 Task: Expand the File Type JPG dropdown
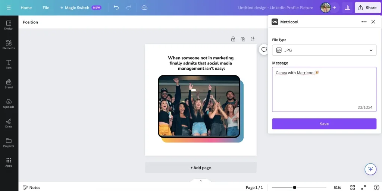click(324, 50)
